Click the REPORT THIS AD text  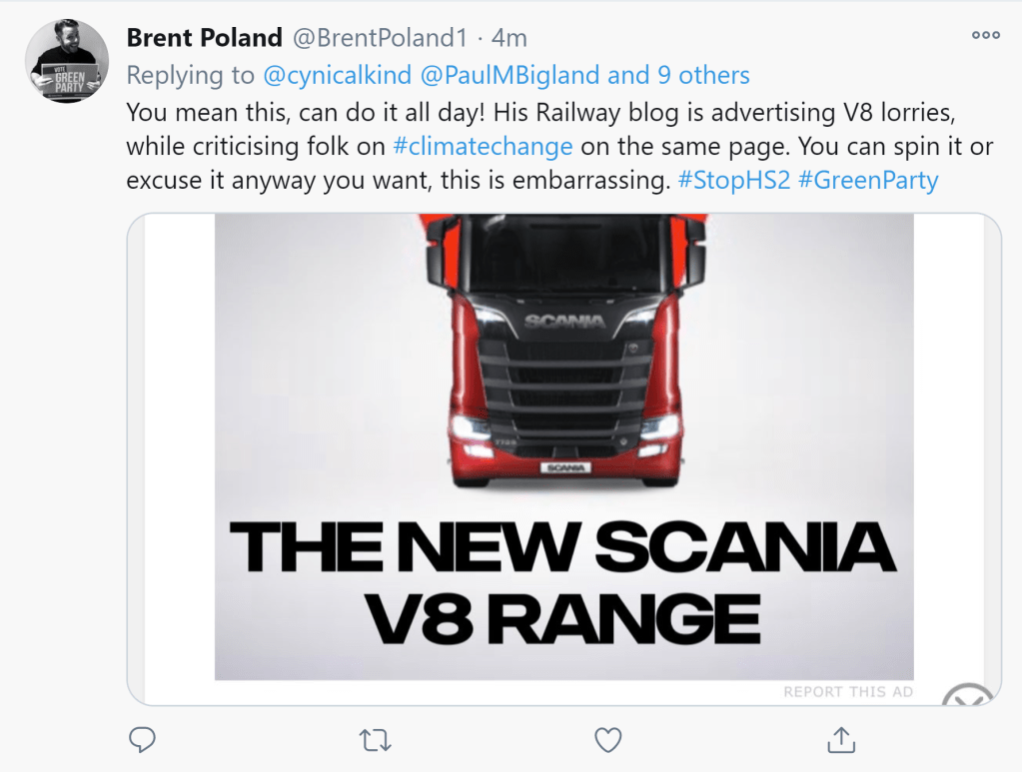pos(847,691)
